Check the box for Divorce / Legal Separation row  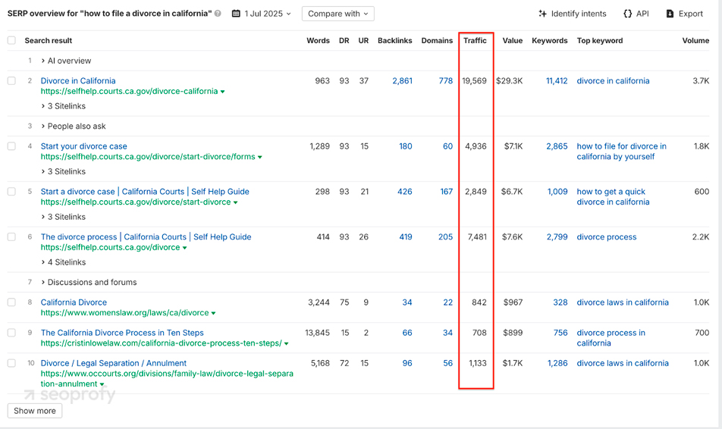coord(11,363)
